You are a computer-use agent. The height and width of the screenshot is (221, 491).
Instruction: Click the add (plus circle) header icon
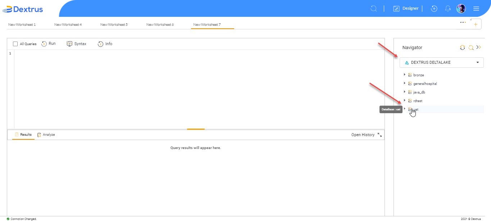point(434,9)
